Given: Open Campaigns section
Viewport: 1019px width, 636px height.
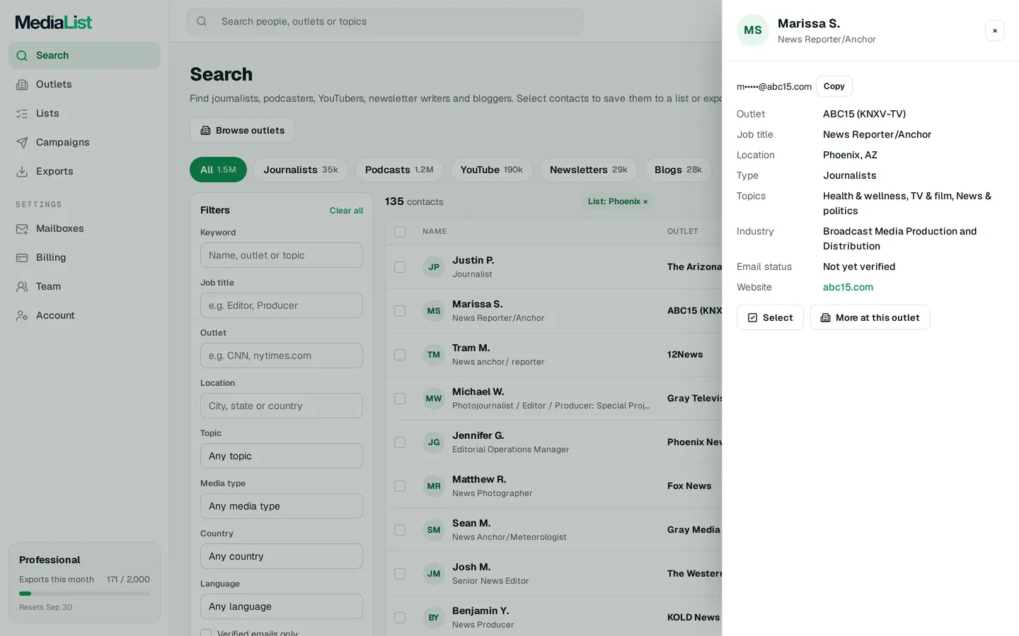Looking at the screenshot, I should pos(84,142).
